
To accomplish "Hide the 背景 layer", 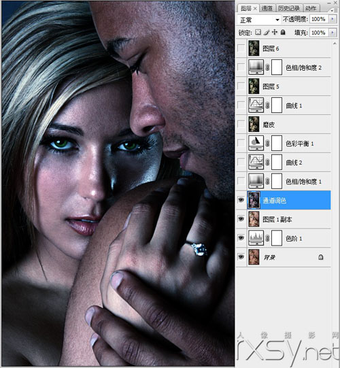I will [x=241, y=257].
